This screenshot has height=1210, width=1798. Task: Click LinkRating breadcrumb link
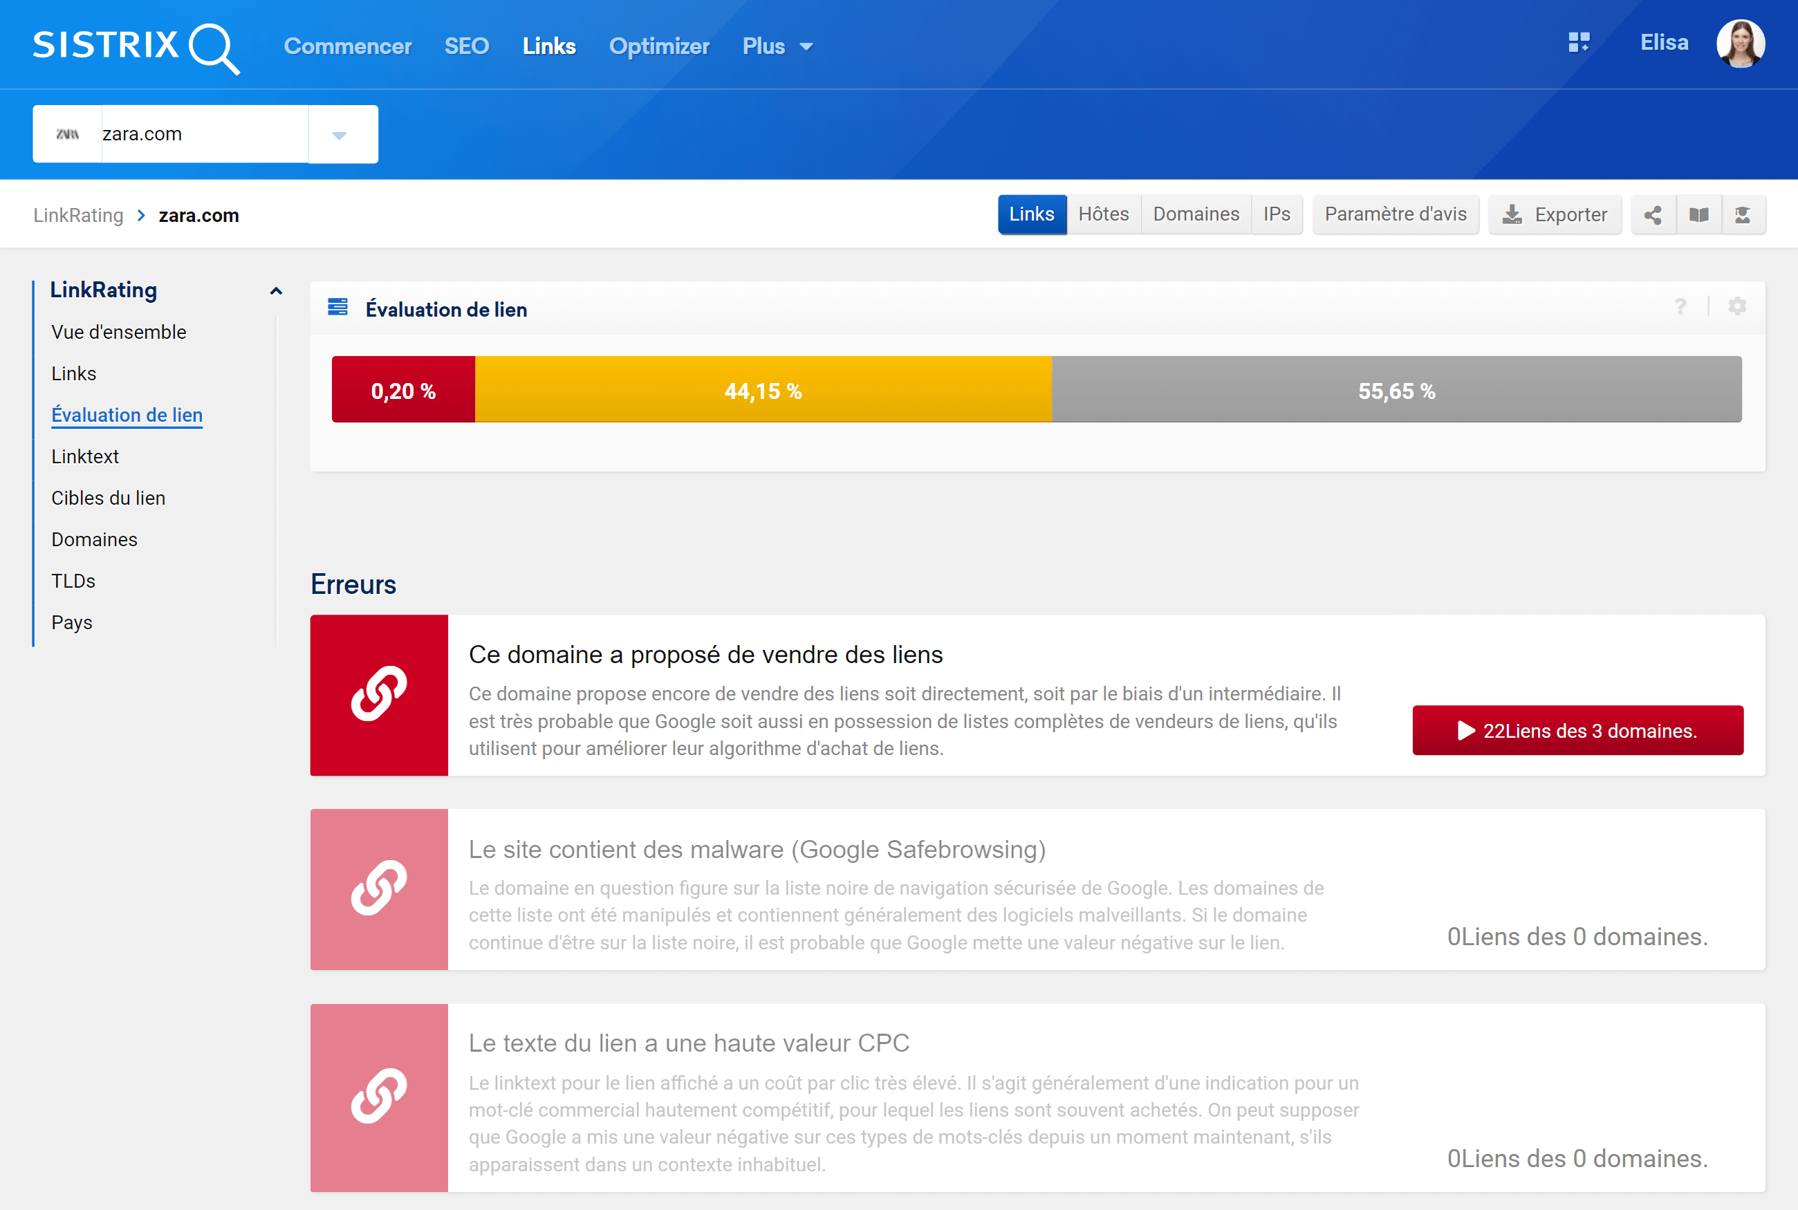(78, 215)
